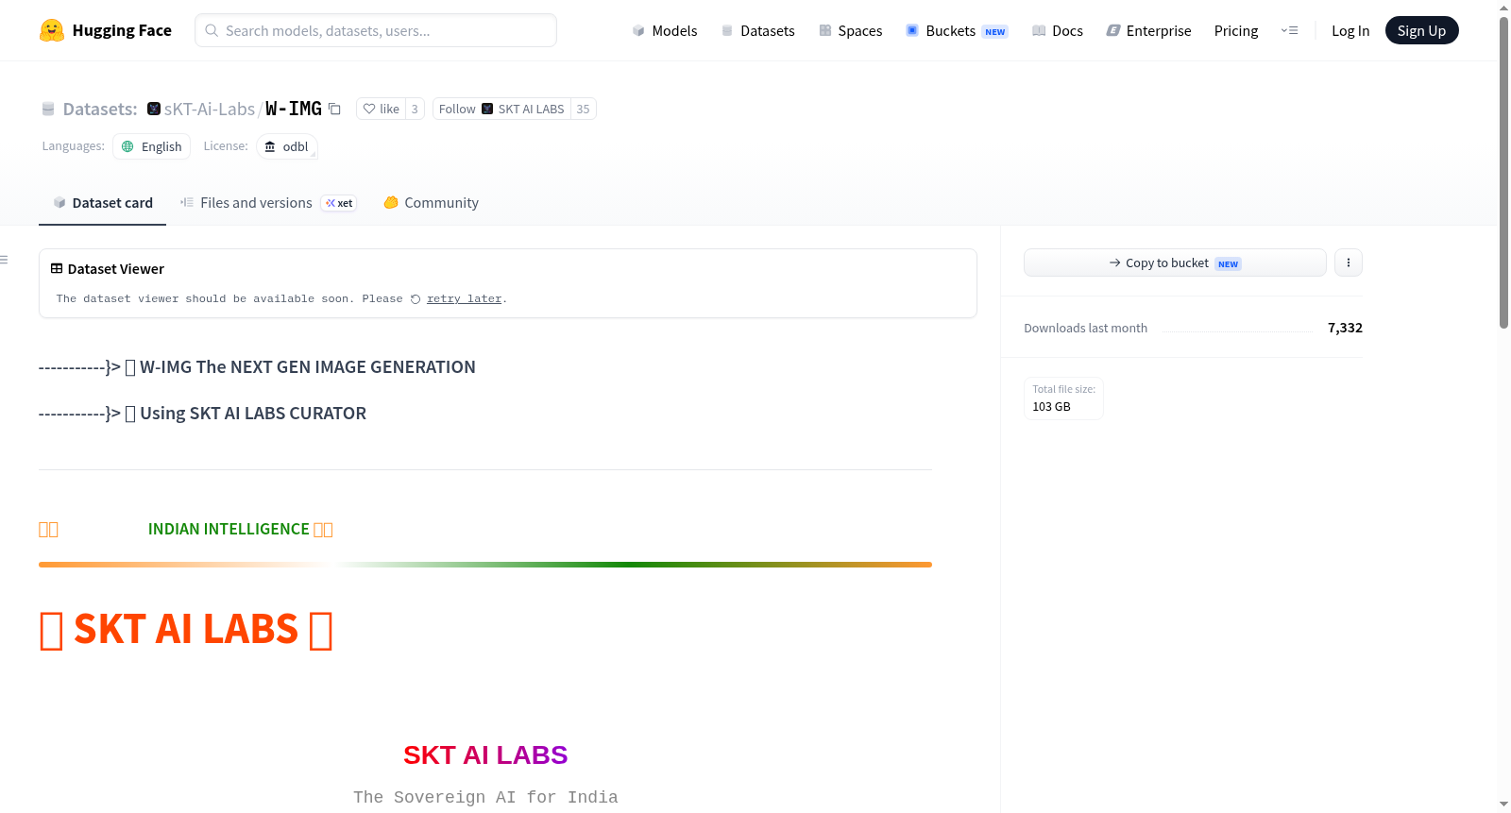This screenshot has height=813, width=1511.
Task: Follow SKT AI LABS
Action: point(501,109)
